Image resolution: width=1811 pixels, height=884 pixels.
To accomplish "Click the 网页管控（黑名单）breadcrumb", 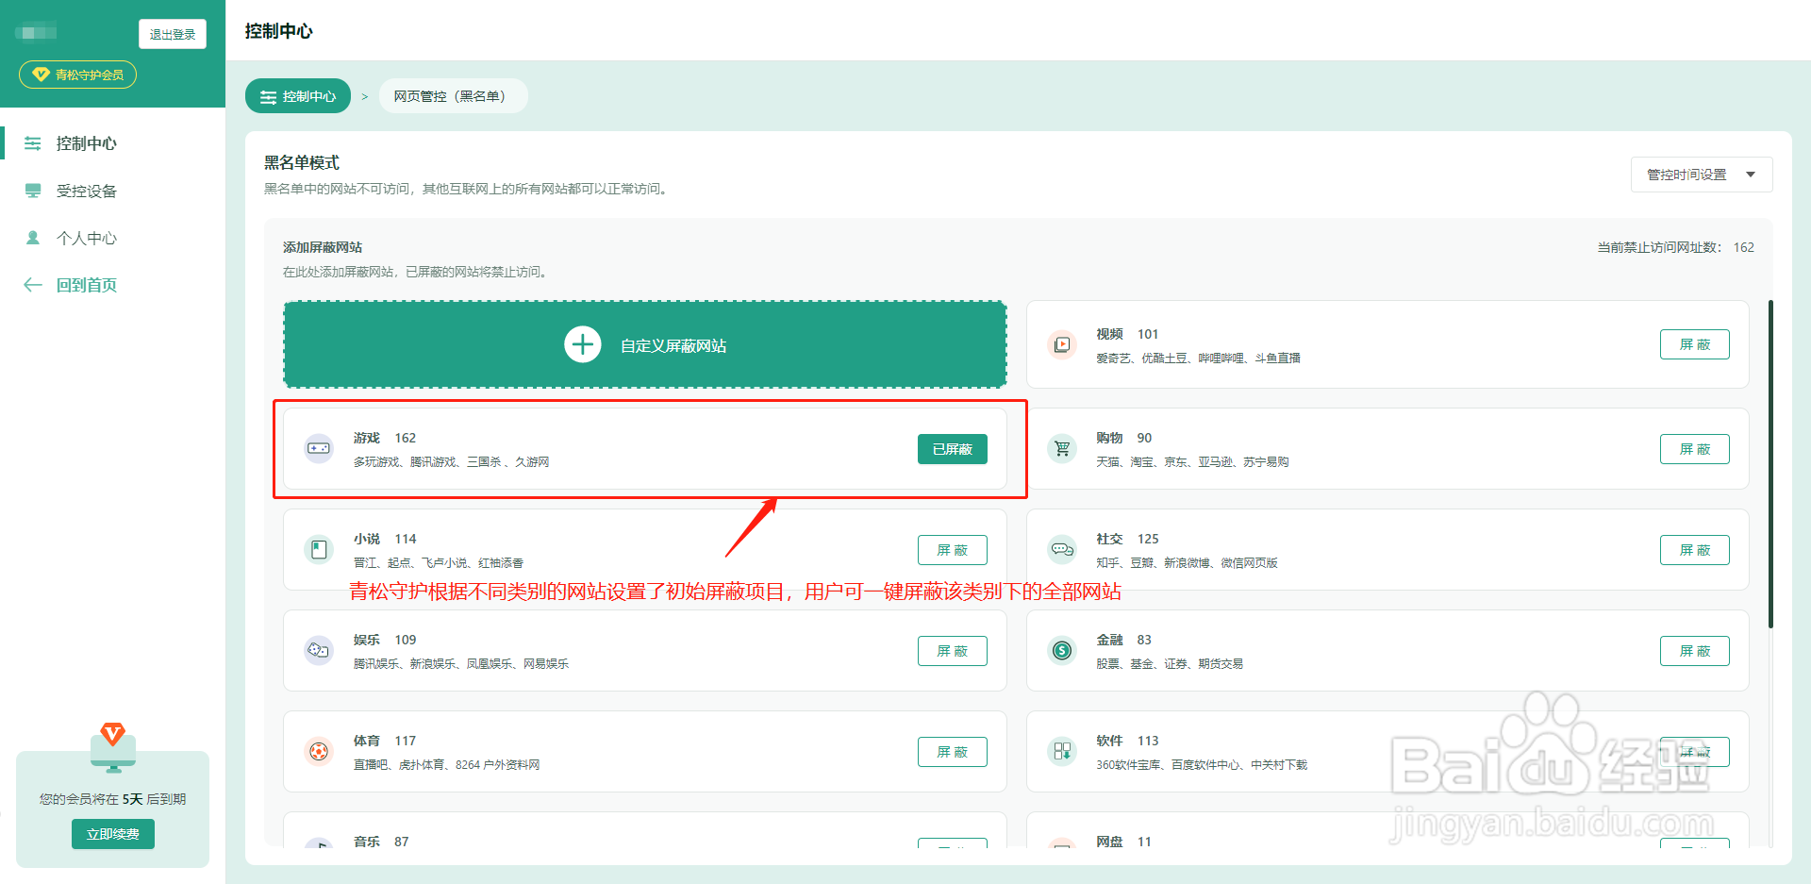I will [x=453, y=96].
